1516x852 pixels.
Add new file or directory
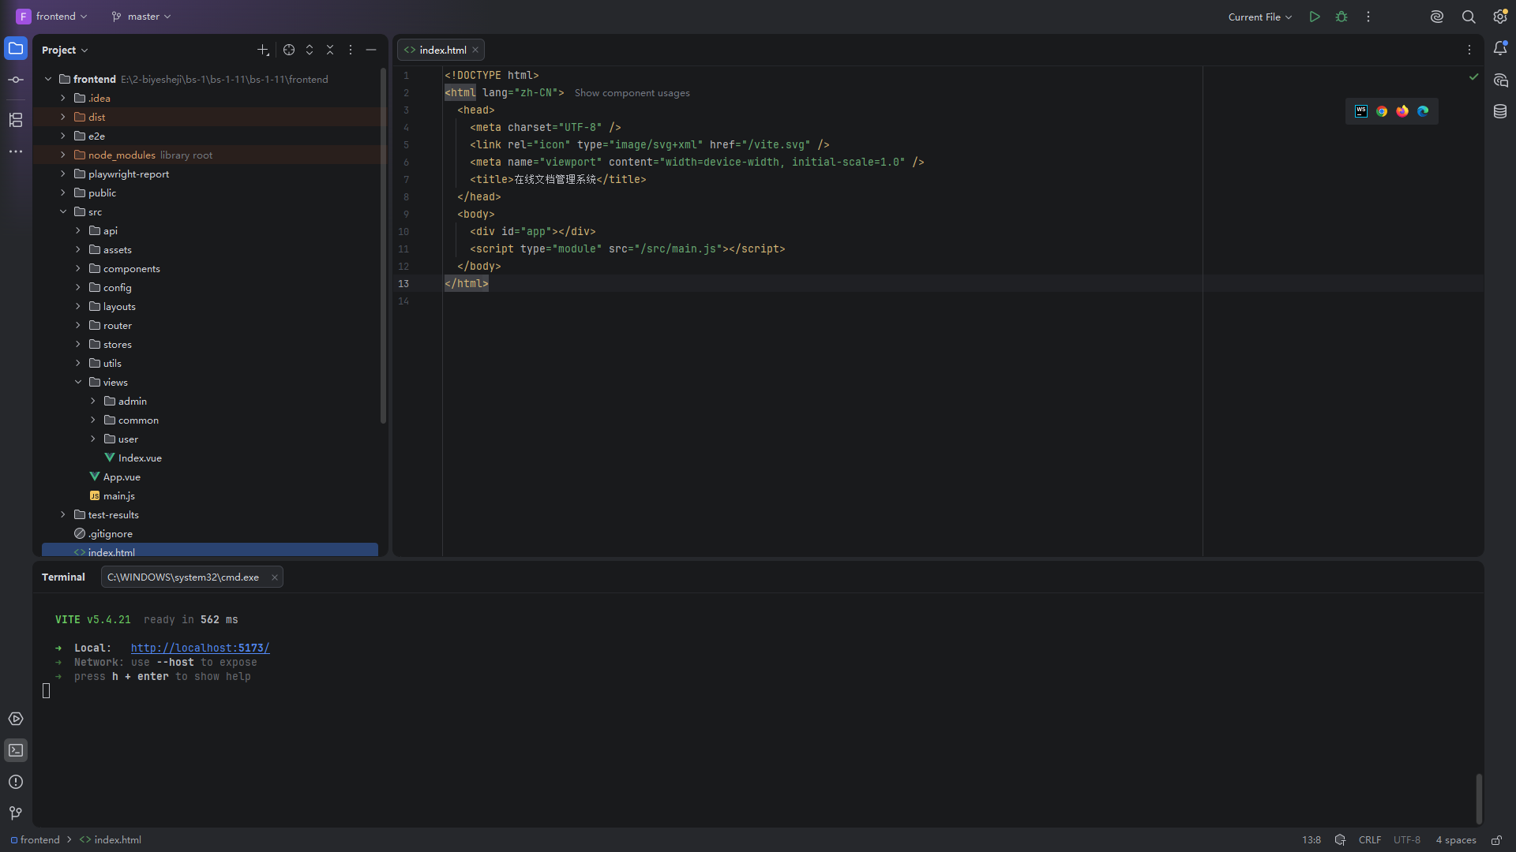pyautogui.click(x=263, y=50)
